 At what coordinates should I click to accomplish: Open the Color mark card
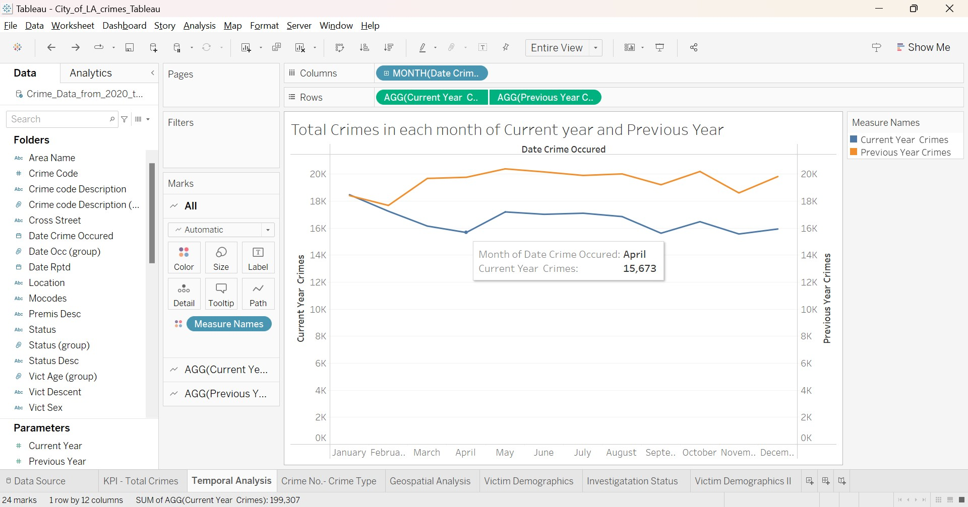pyautogui.click(x=184, y=257)
